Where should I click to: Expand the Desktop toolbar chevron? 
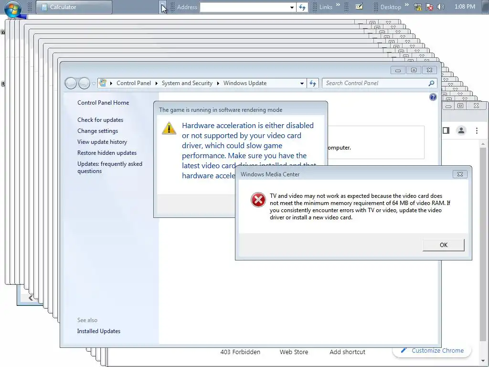point(406,5)
